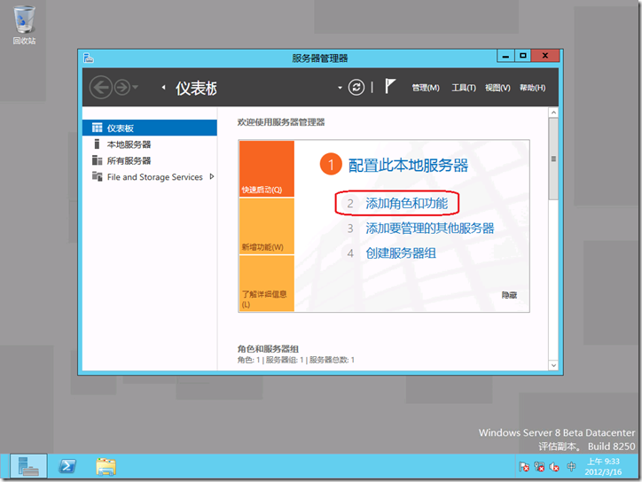This screenshot has height=482, width=642.
Task: Open the 工具(T) menu
Action: click(x=464, y=88)
